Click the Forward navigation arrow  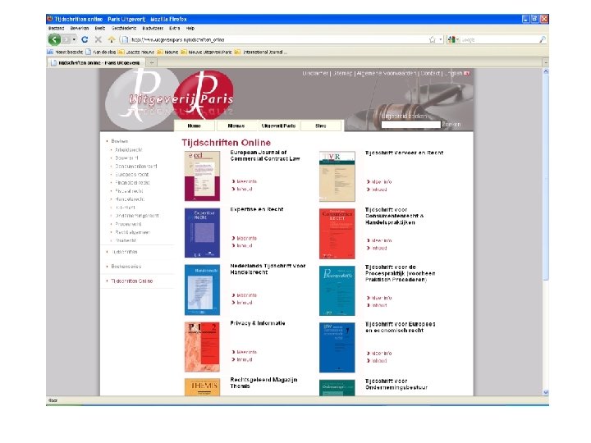pyautogui.click(x=66, y=39)
